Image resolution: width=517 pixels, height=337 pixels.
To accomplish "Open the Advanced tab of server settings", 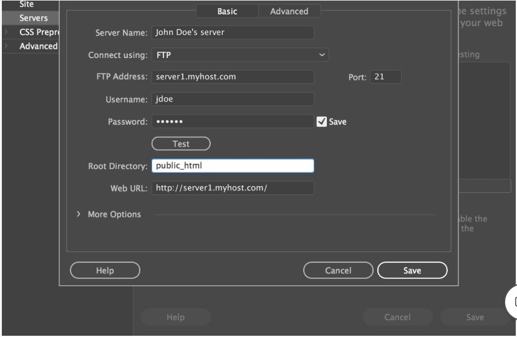I will click(289, 11).
